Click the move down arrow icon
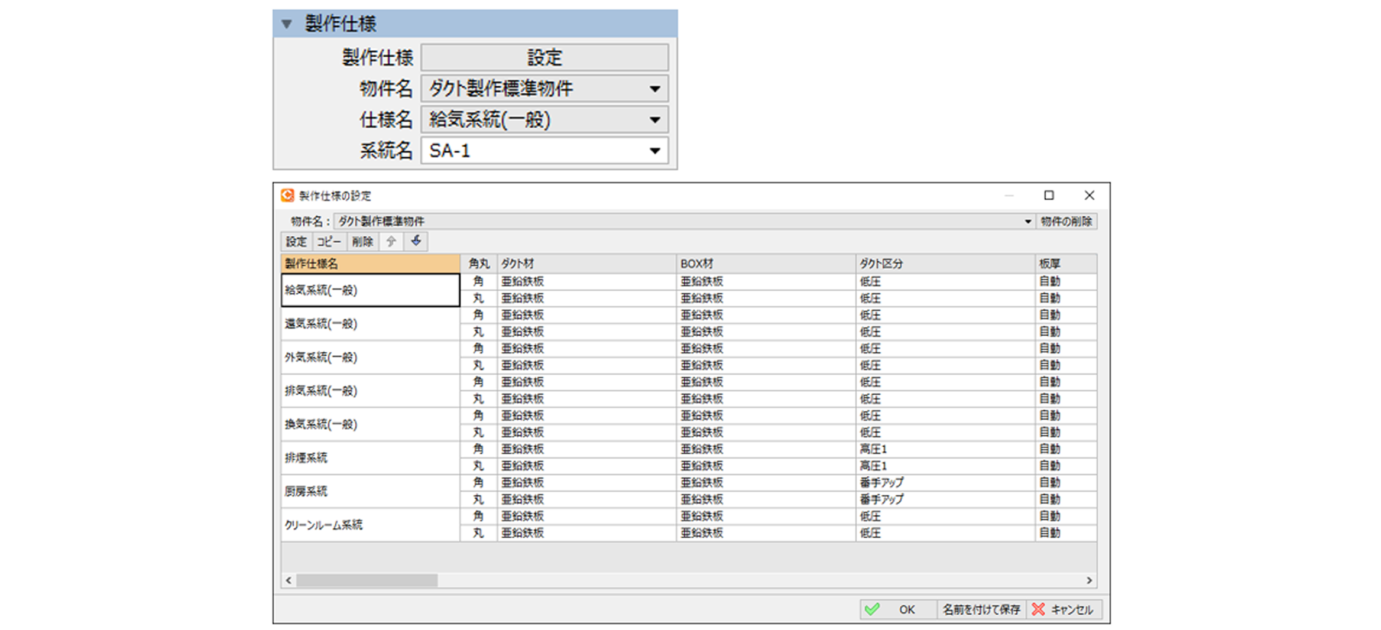This screenshot has height=630, width=1381. click(x=416, y=241)
